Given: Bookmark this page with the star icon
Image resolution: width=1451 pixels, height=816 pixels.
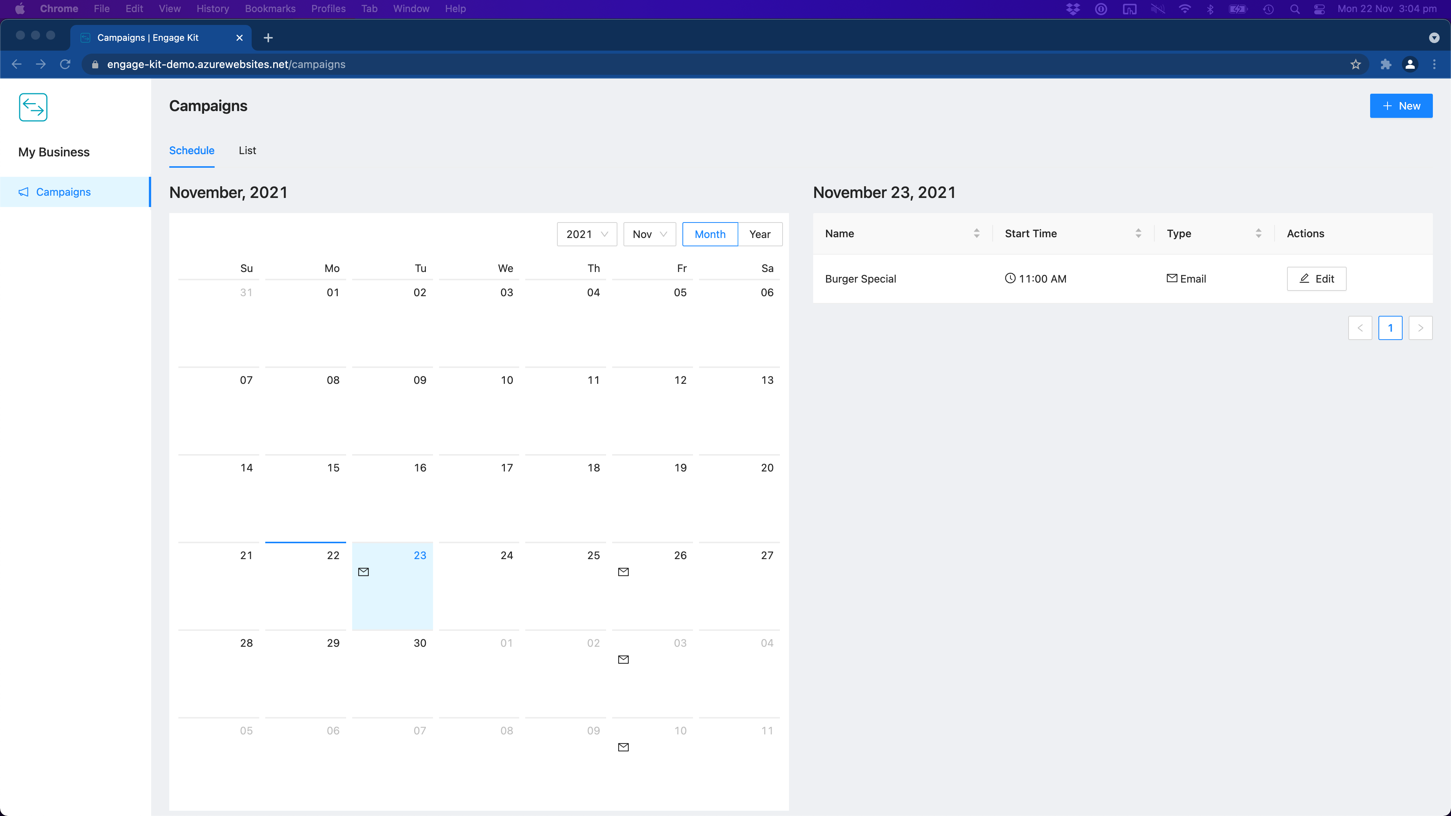Looking at the screenshot, I should pyautogui.click(x=1355, y=64).
